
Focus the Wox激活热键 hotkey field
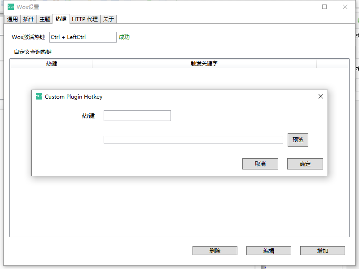83,37
